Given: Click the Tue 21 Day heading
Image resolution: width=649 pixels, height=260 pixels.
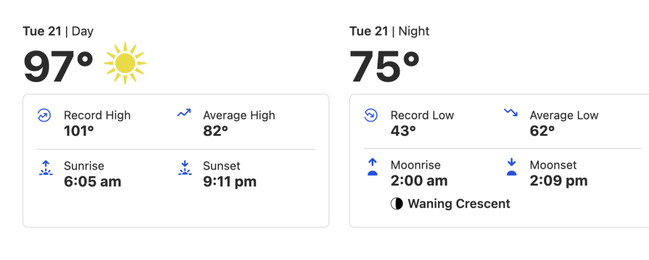Looking at the screenshot, I should (58, 31).
